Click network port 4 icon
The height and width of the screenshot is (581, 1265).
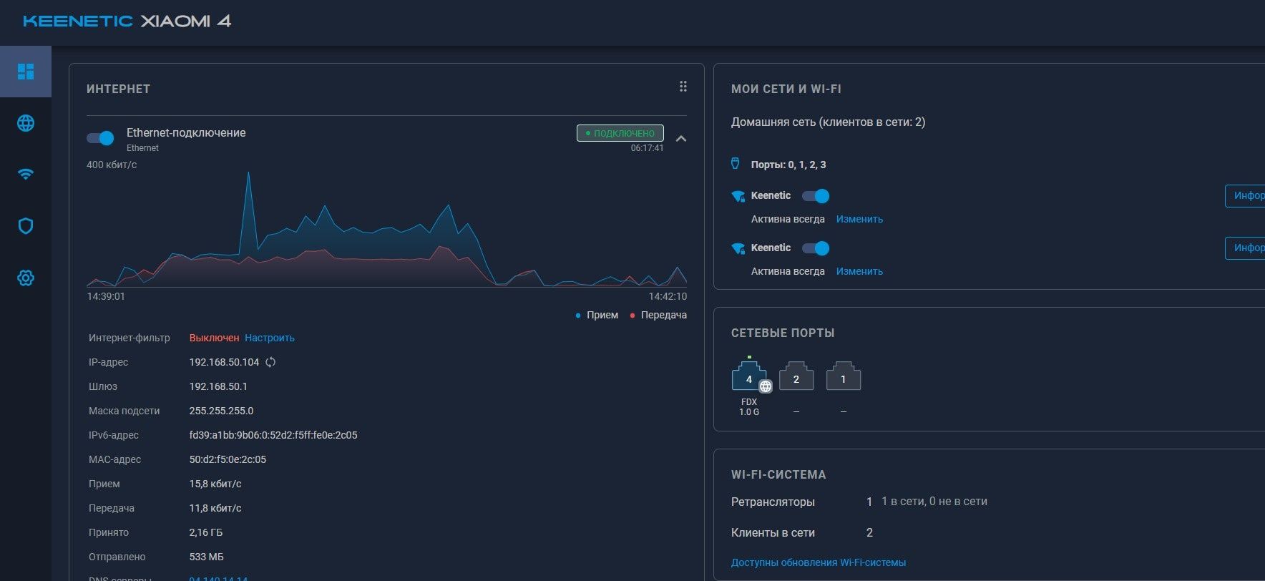pos(748,376)
